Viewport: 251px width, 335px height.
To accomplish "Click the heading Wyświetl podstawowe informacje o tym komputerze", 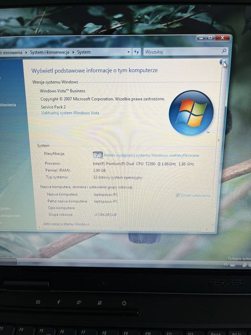I will tap(95, 70).
